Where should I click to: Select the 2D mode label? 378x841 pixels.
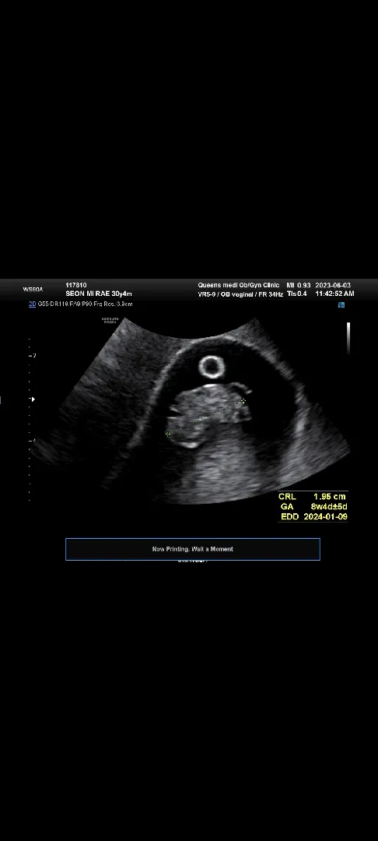coord(32,304)
